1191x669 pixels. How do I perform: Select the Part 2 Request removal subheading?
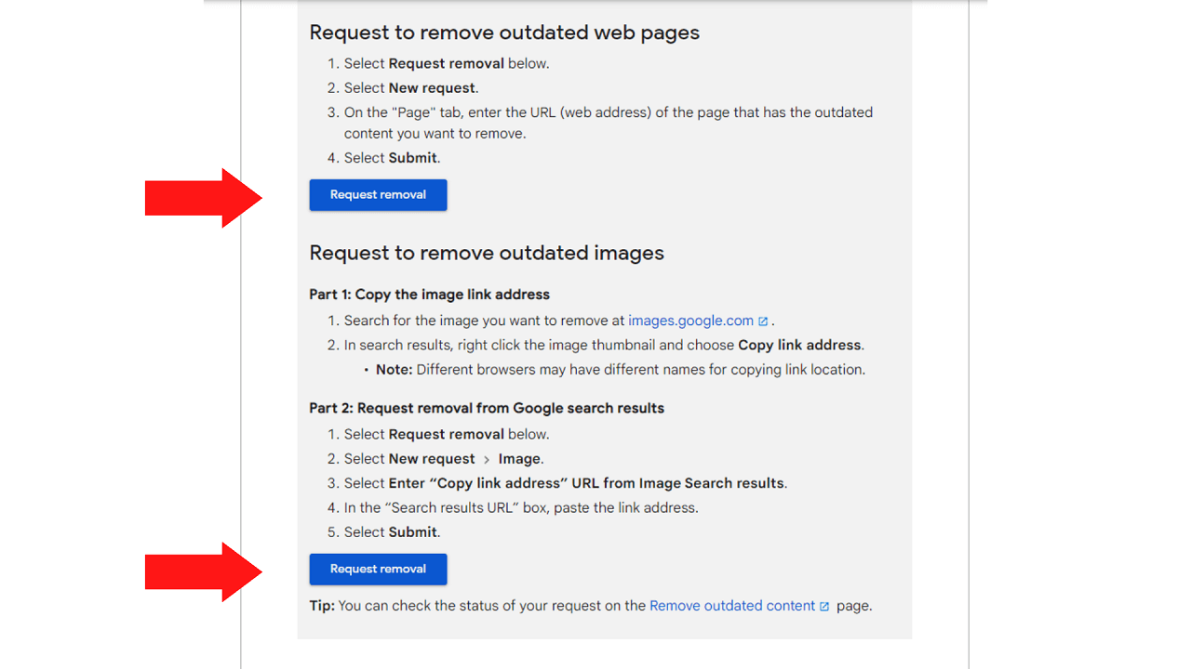487,408
